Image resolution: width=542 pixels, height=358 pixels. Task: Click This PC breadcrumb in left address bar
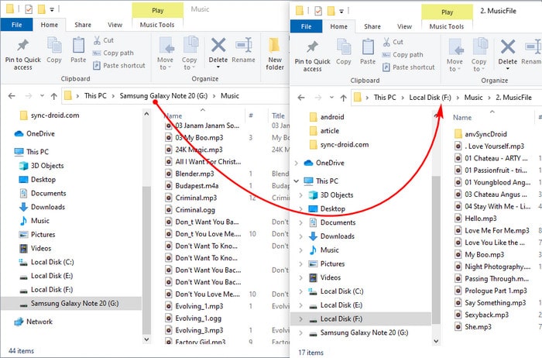[x=95, y=96]
